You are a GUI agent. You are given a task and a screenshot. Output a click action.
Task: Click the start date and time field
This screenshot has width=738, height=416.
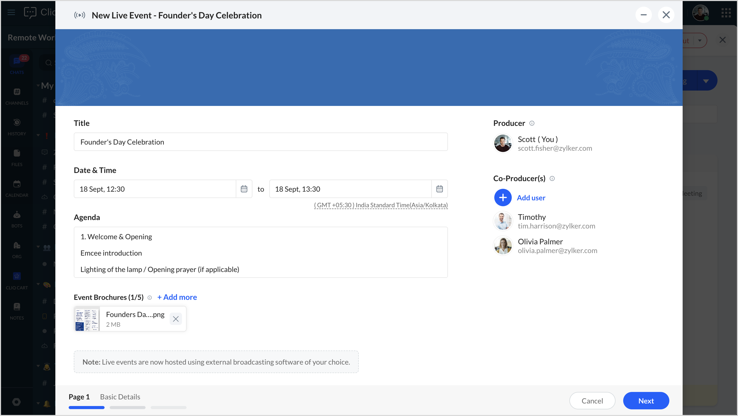click(x=155, y=189)
